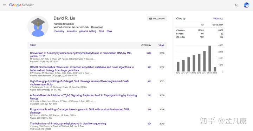Open the hamburger menu icon

pos(5,5)
